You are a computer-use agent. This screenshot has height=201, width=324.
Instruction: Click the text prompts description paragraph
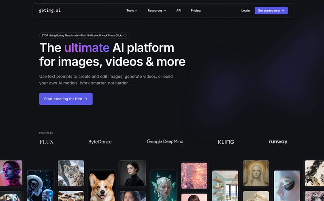tap(106, 79)
